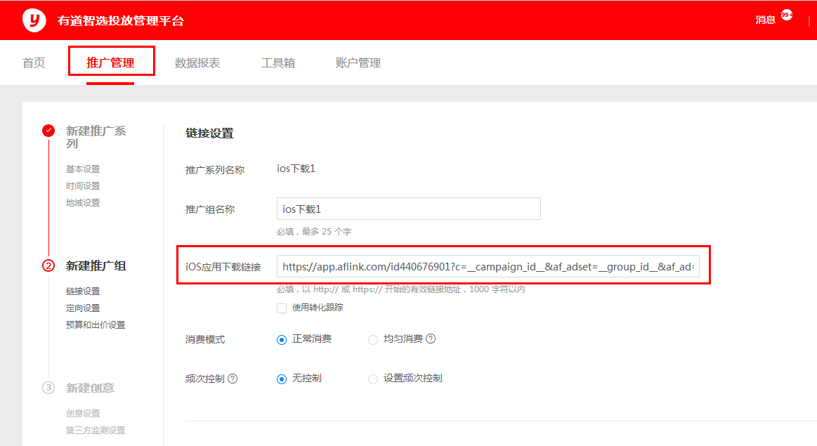Click the Youdao logo icon
This screenshot has height=446, width=817.
coord(34,20)
